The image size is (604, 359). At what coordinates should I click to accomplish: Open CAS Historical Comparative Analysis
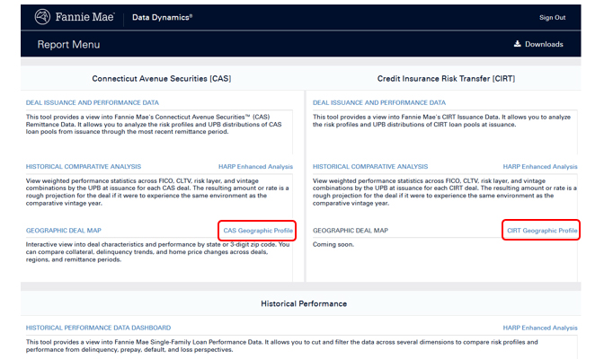click(84, 167)
